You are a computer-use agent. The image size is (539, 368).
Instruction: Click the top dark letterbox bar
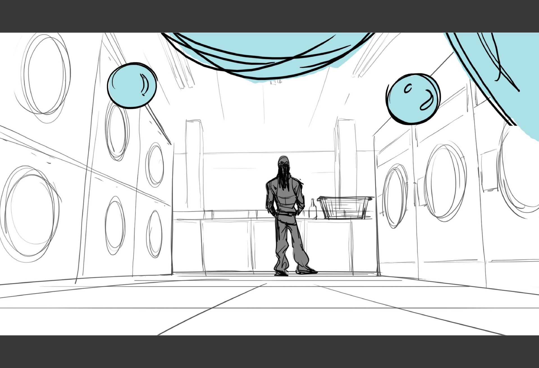(x=269, y=16)
